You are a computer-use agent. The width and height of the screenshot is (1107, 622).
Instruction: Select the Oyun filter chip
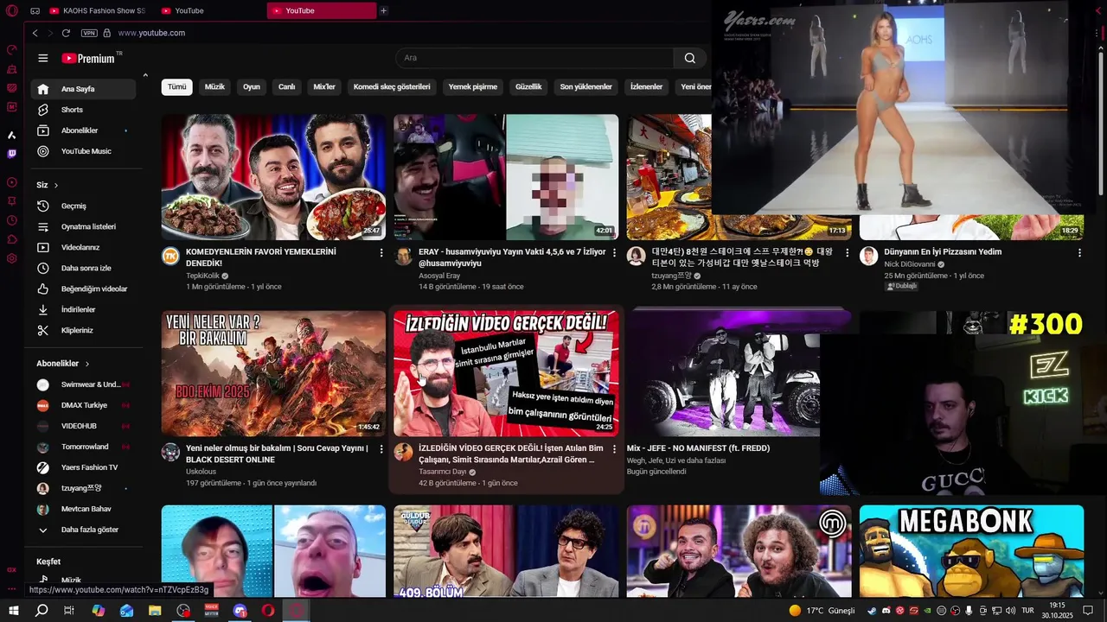[252, 86]
